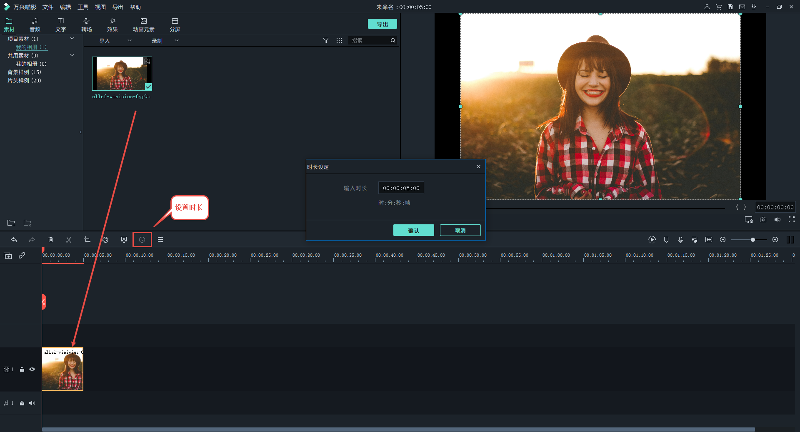
Task: Open the duration clock tool
Action: point(142,240)
